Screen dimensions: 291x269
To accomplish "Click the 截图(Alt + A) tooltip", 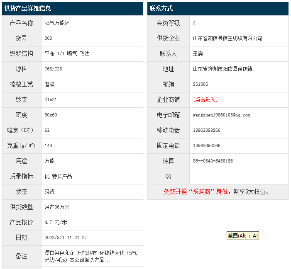I will pyautogui.click(x=243, y=236).
